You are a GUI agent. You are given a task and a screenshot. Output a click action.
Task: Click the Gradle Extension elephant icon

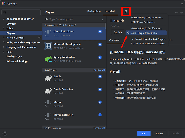click(48, 91)
